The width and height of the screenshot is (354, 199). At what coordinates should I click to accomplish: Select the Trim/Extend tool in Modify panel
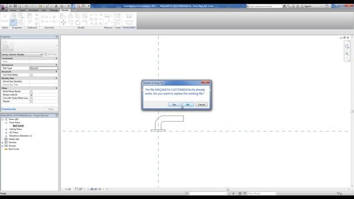[85, 22]
